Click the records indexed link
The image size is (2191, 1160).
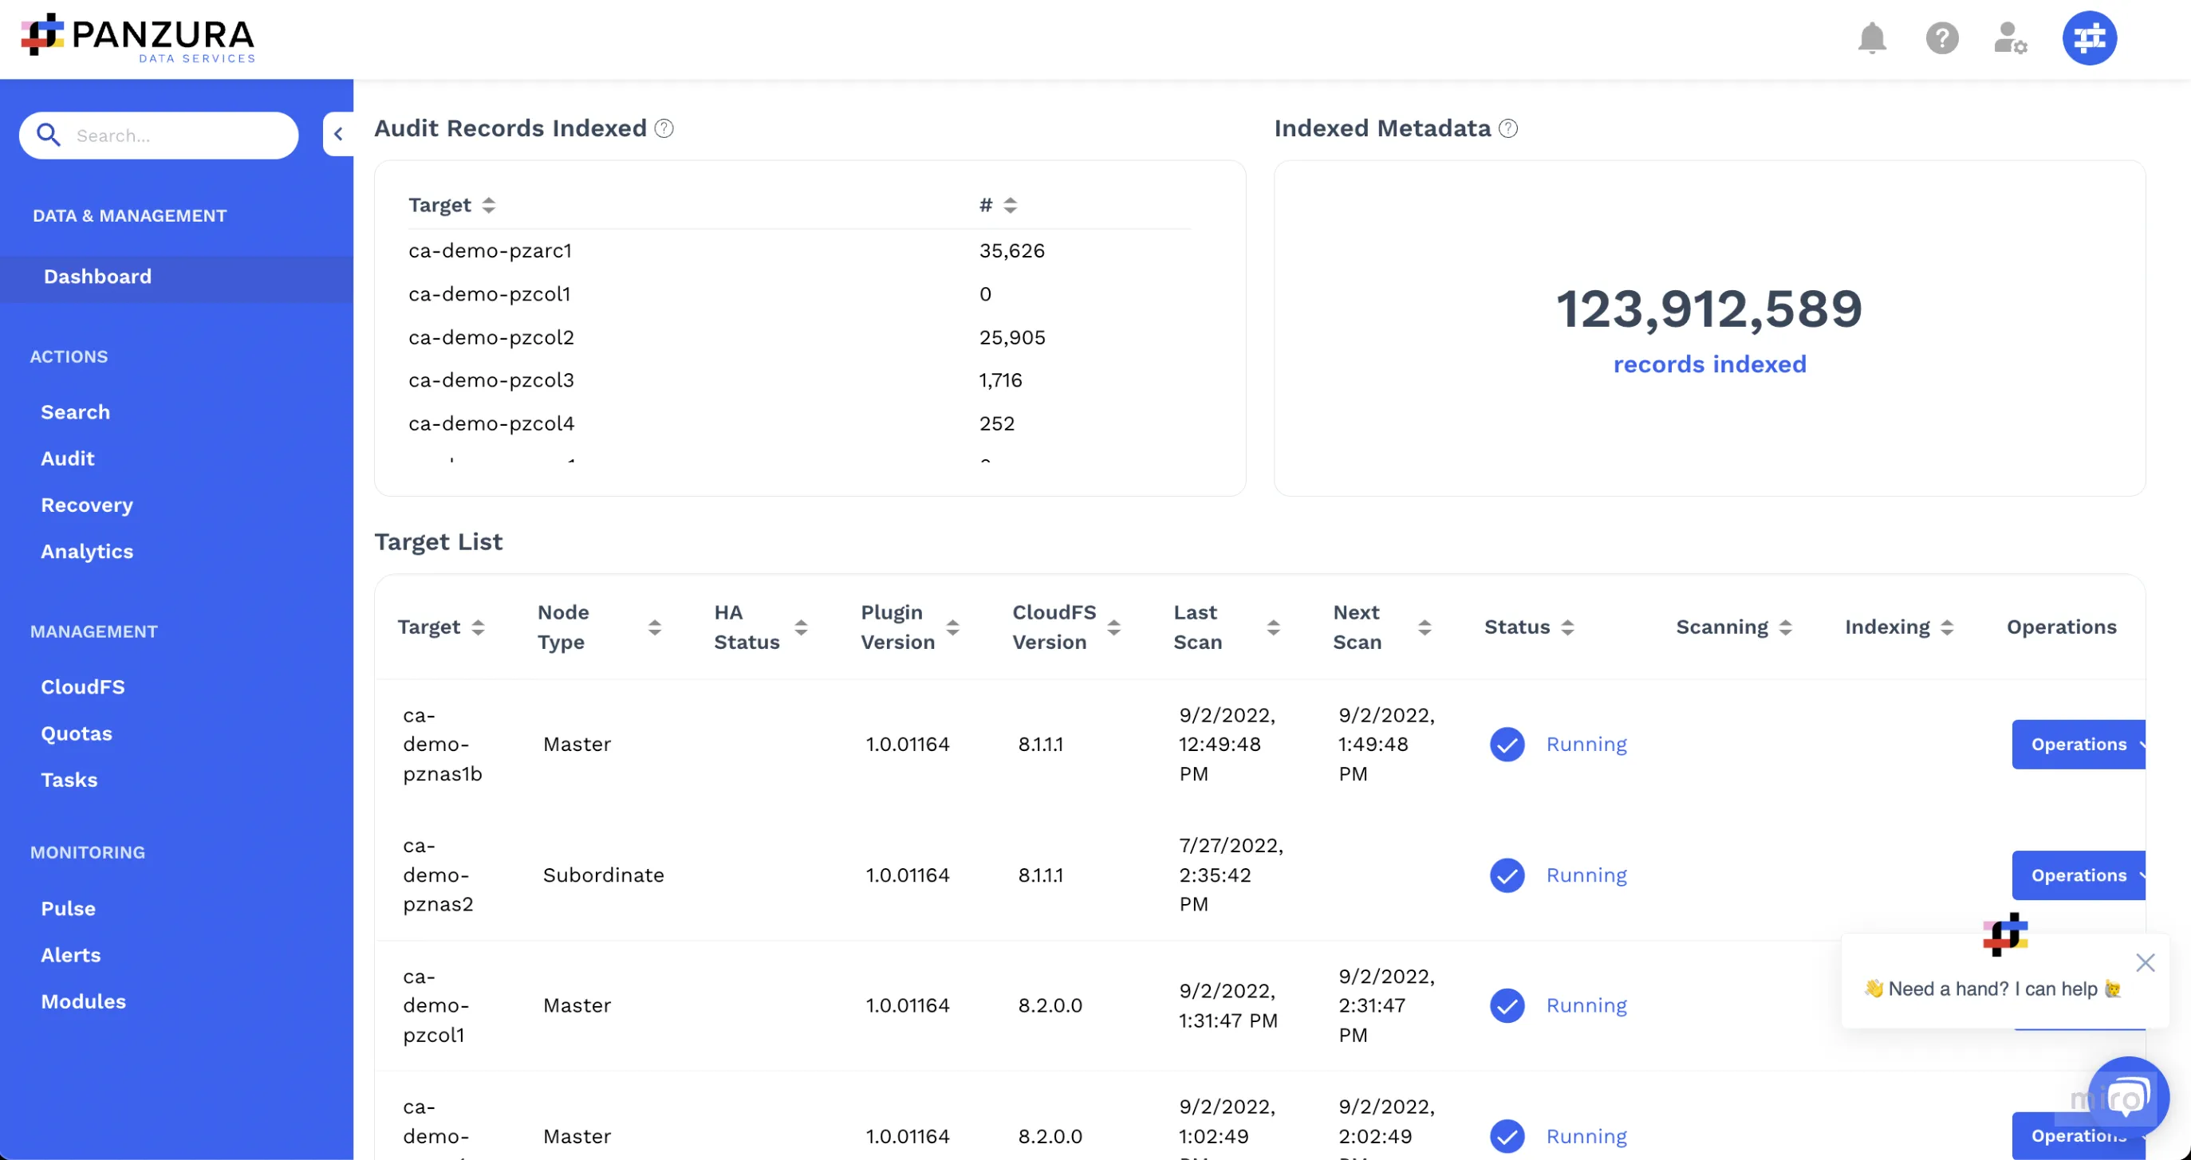[x=1709, y=365]
